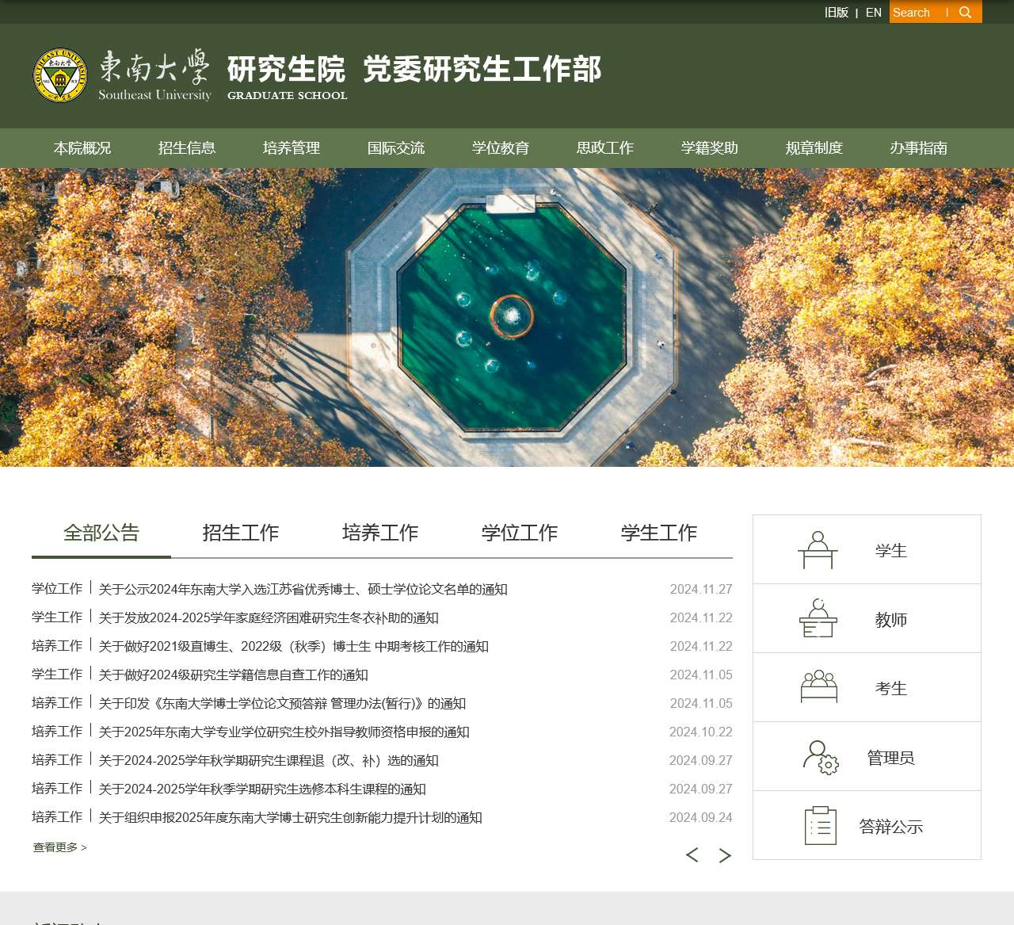Open the 答辩公示 defense announcement icon
Viewport: 1014px width, 925px height.
pos(820,825)
